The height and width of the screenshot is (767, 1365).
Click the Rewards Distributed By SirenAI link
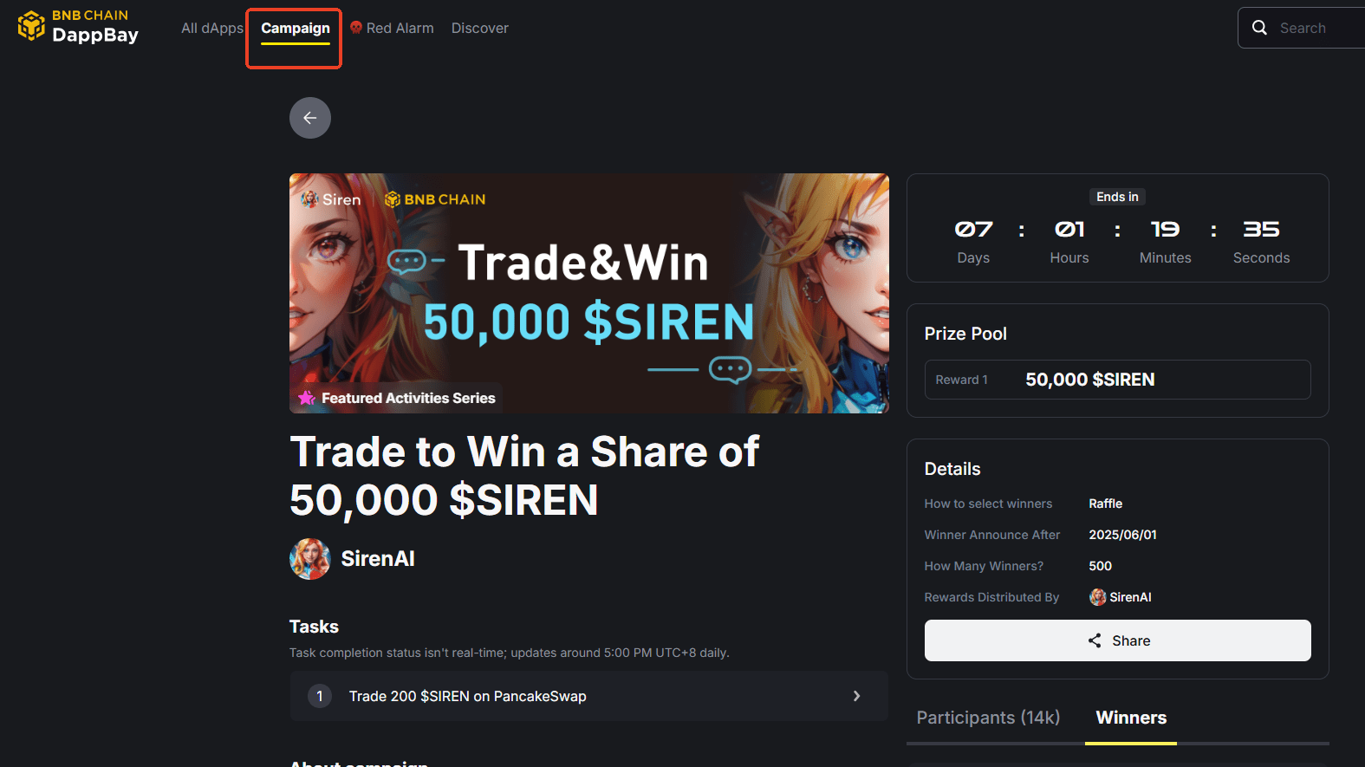pyautogui.click(x=1121, y=597)
